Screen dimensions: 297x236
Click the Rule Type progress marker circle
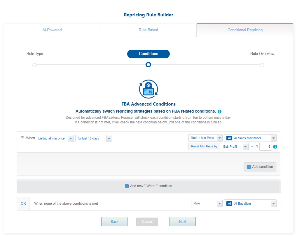pos(34,65)
